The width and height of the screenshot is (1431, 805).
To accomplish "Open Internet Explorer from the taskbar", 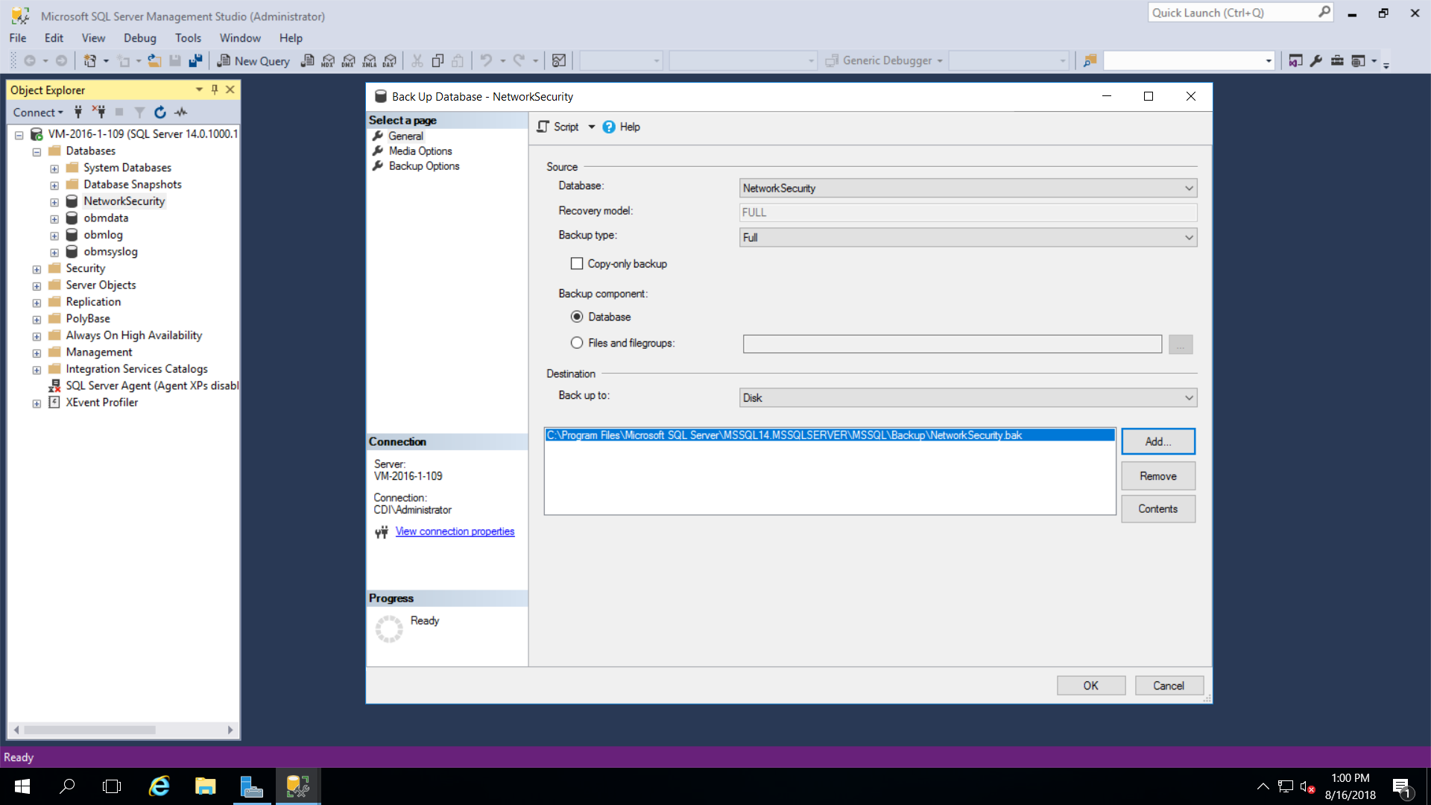I will [159, 786].
